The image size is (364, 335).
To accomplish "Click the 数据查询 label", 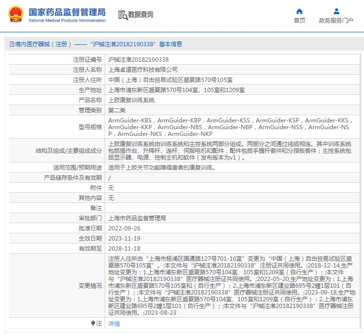I will (140, 14).
